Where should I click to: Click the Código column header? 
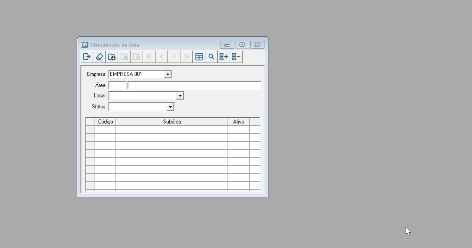click(x=105, y=122)
